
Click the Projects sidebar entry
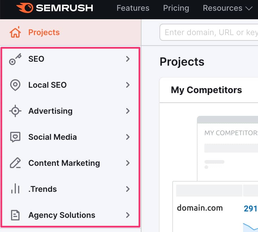[x=44, y=32]
